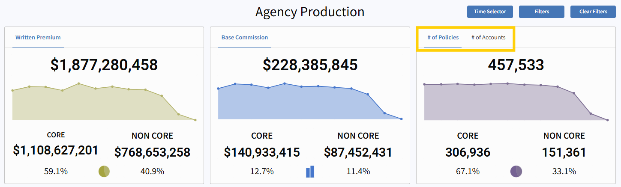
Task: Open the Time Selector
Action: (x=490, y=12)
